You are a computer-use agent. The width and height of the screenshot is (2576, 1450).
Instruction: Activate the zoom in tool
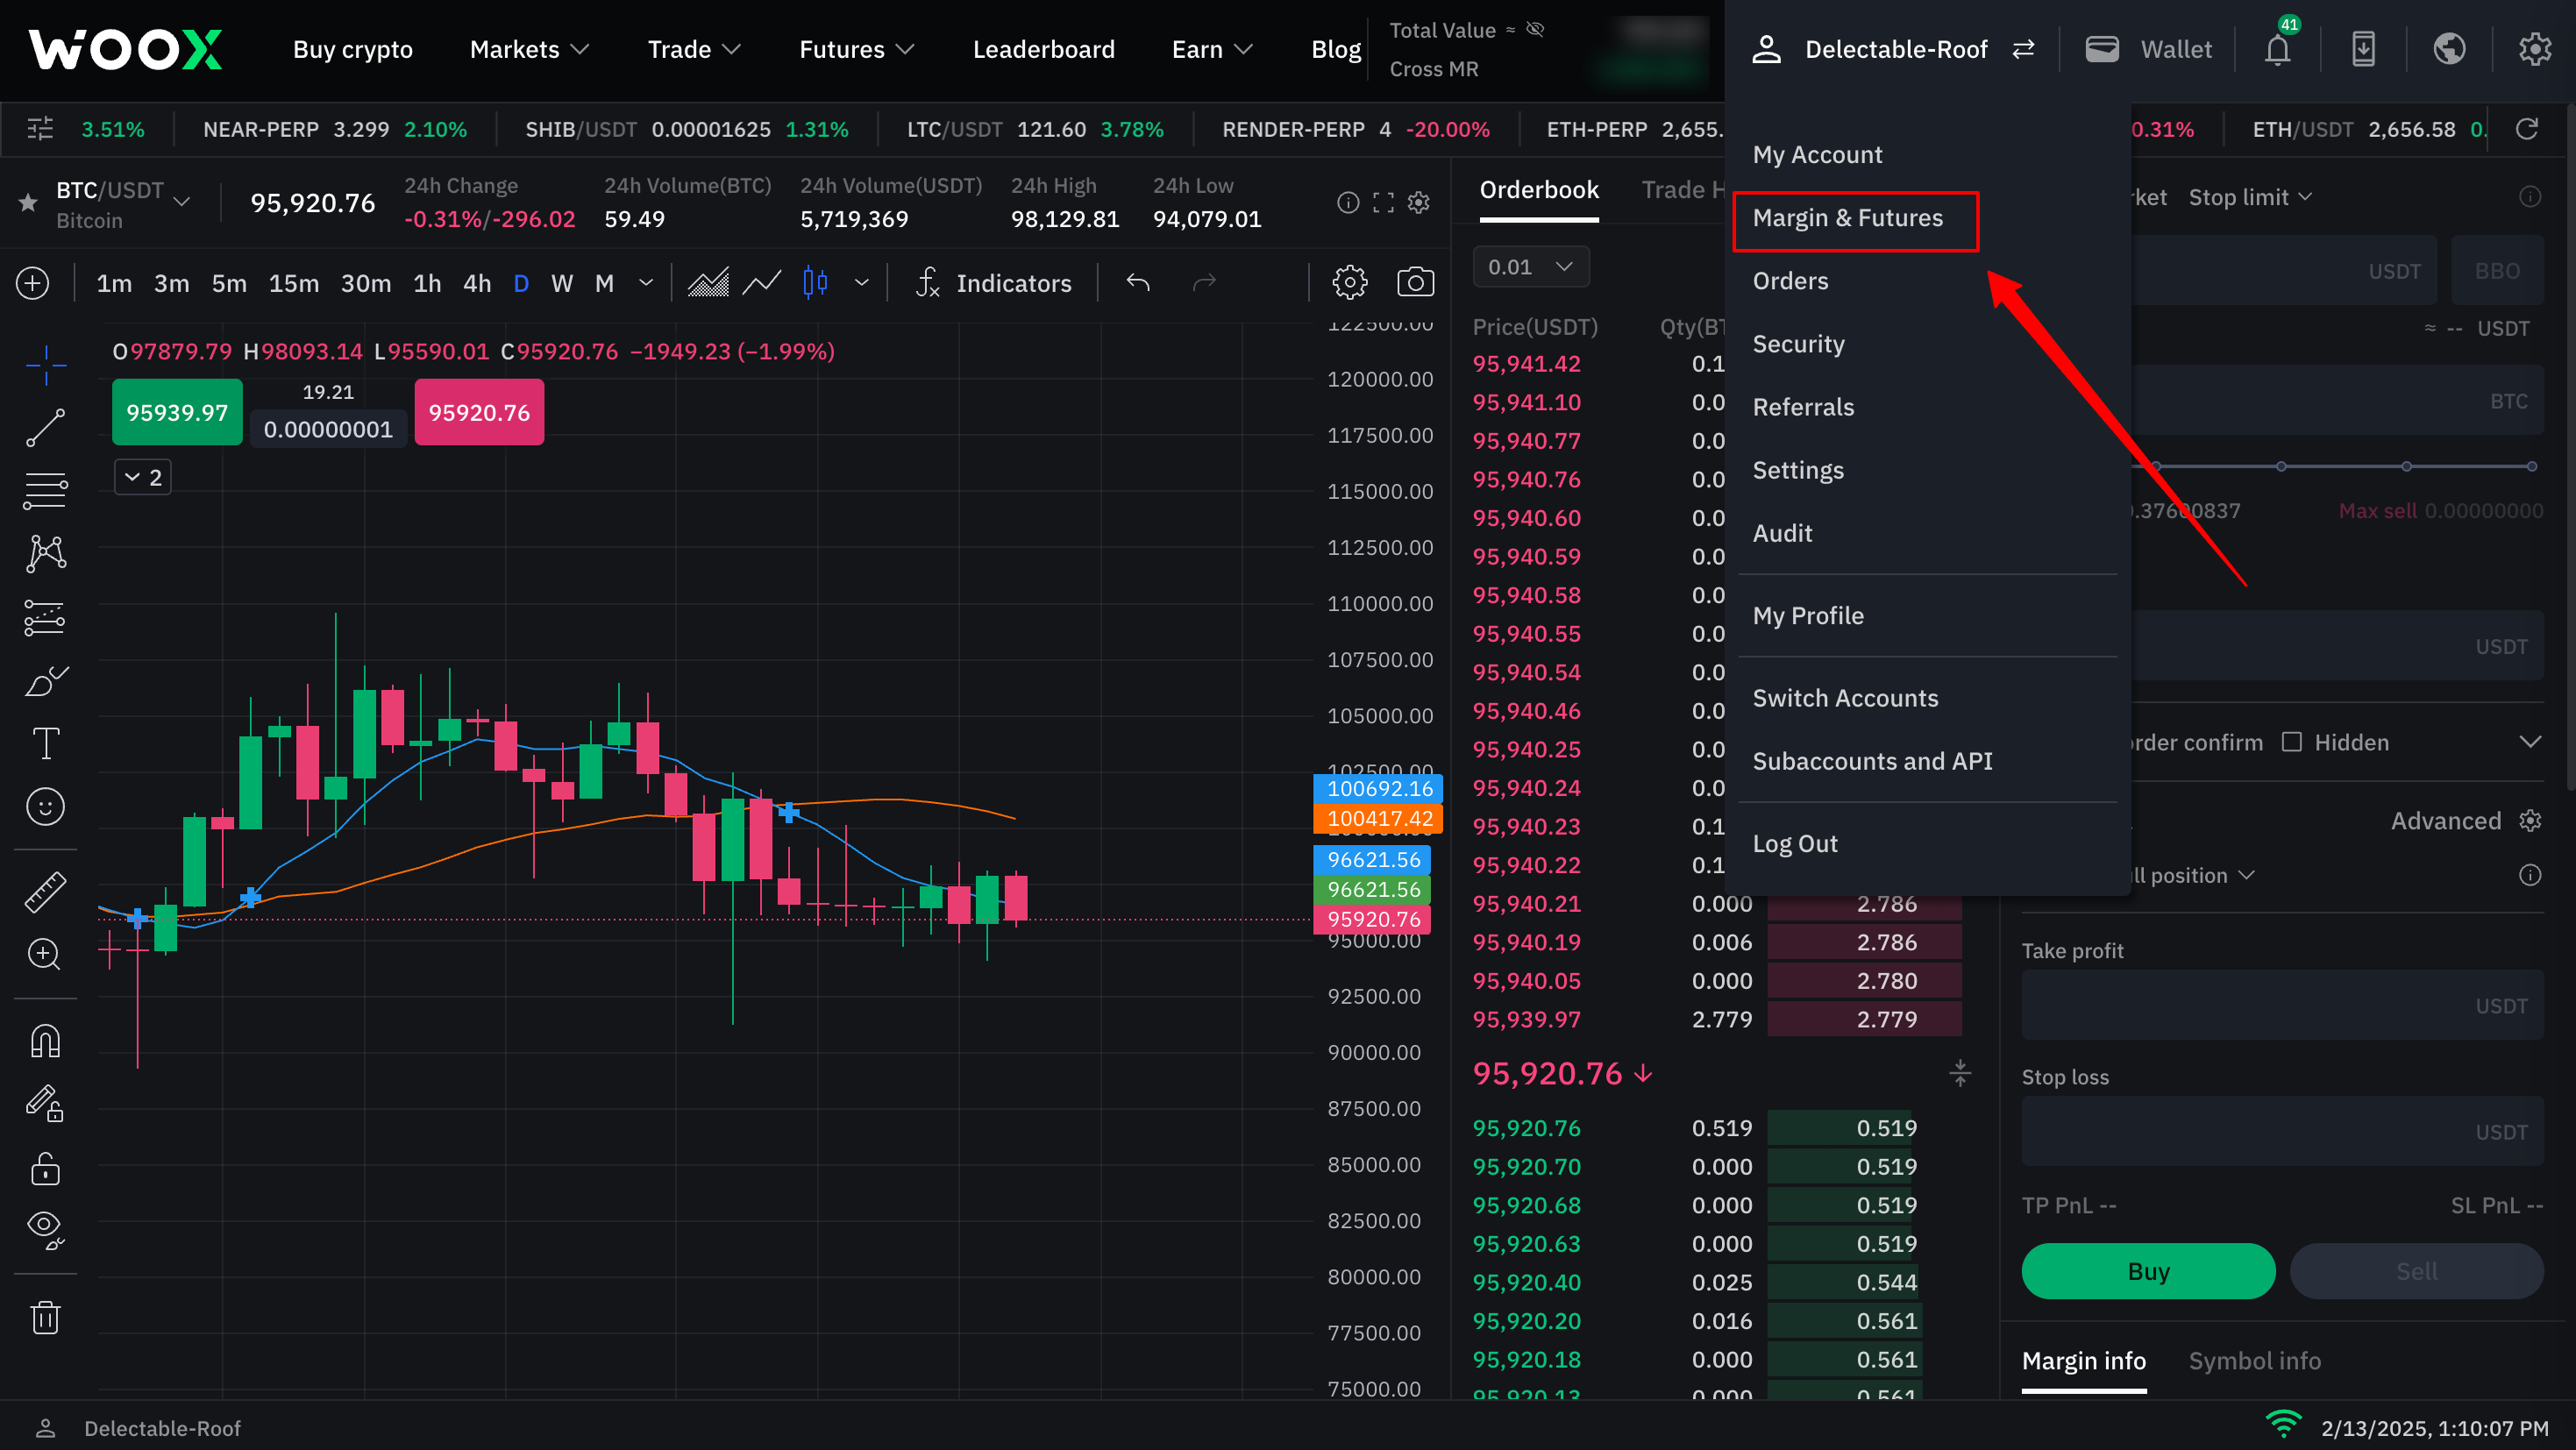point(46,954)
